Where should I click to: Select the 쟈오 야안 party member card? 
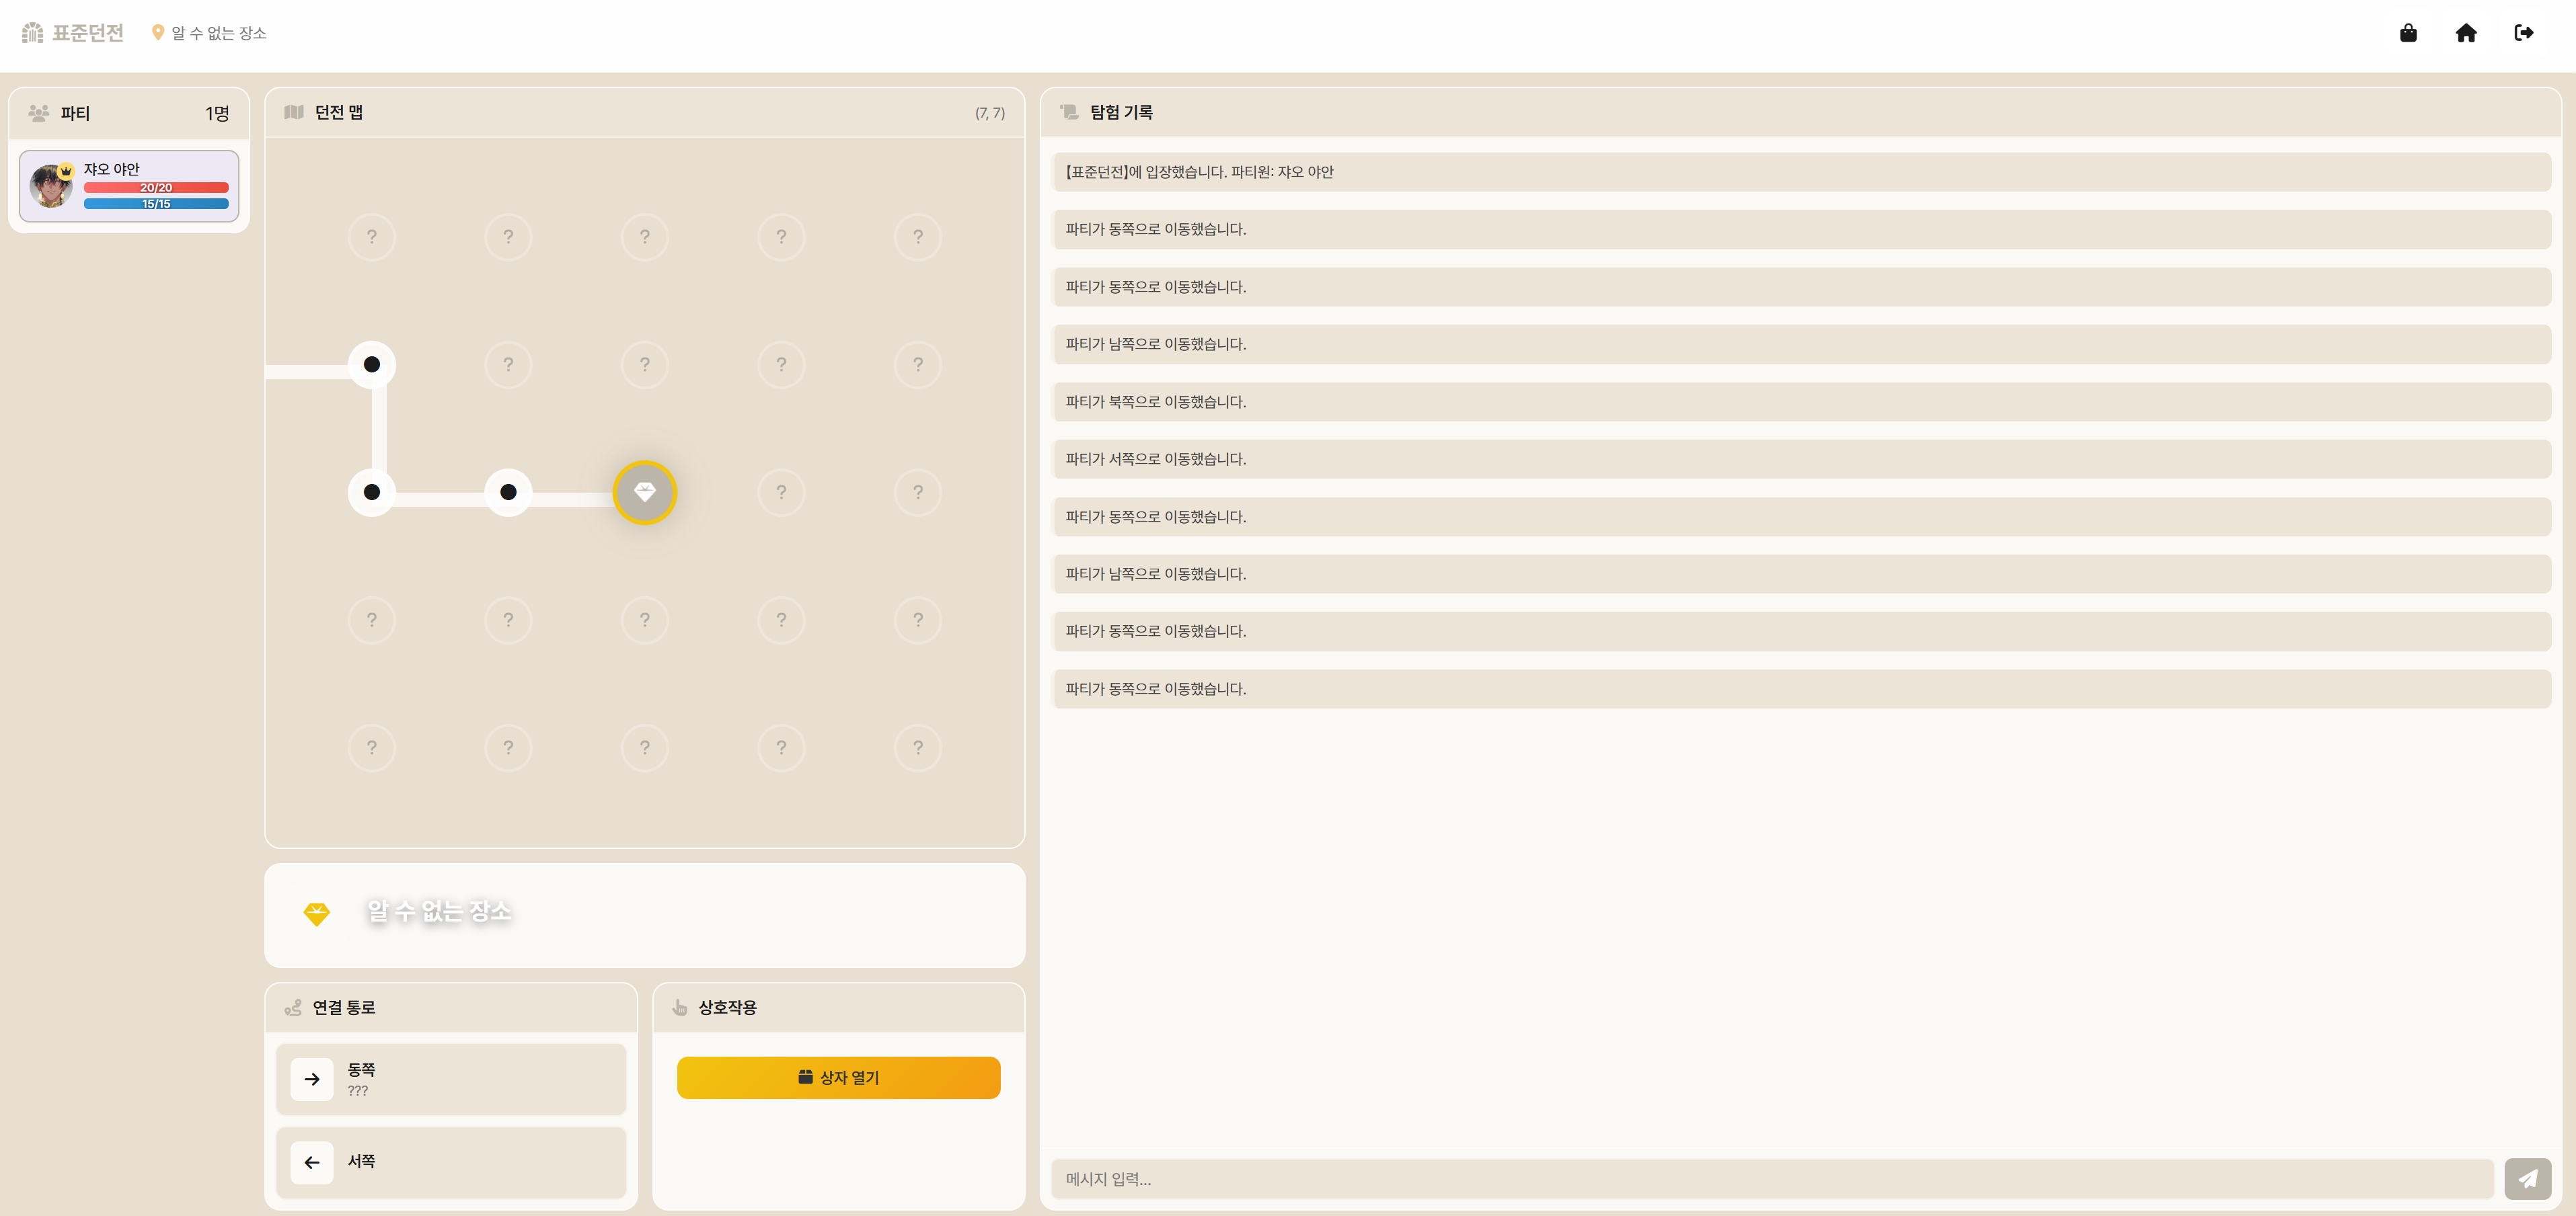[129, 186]
